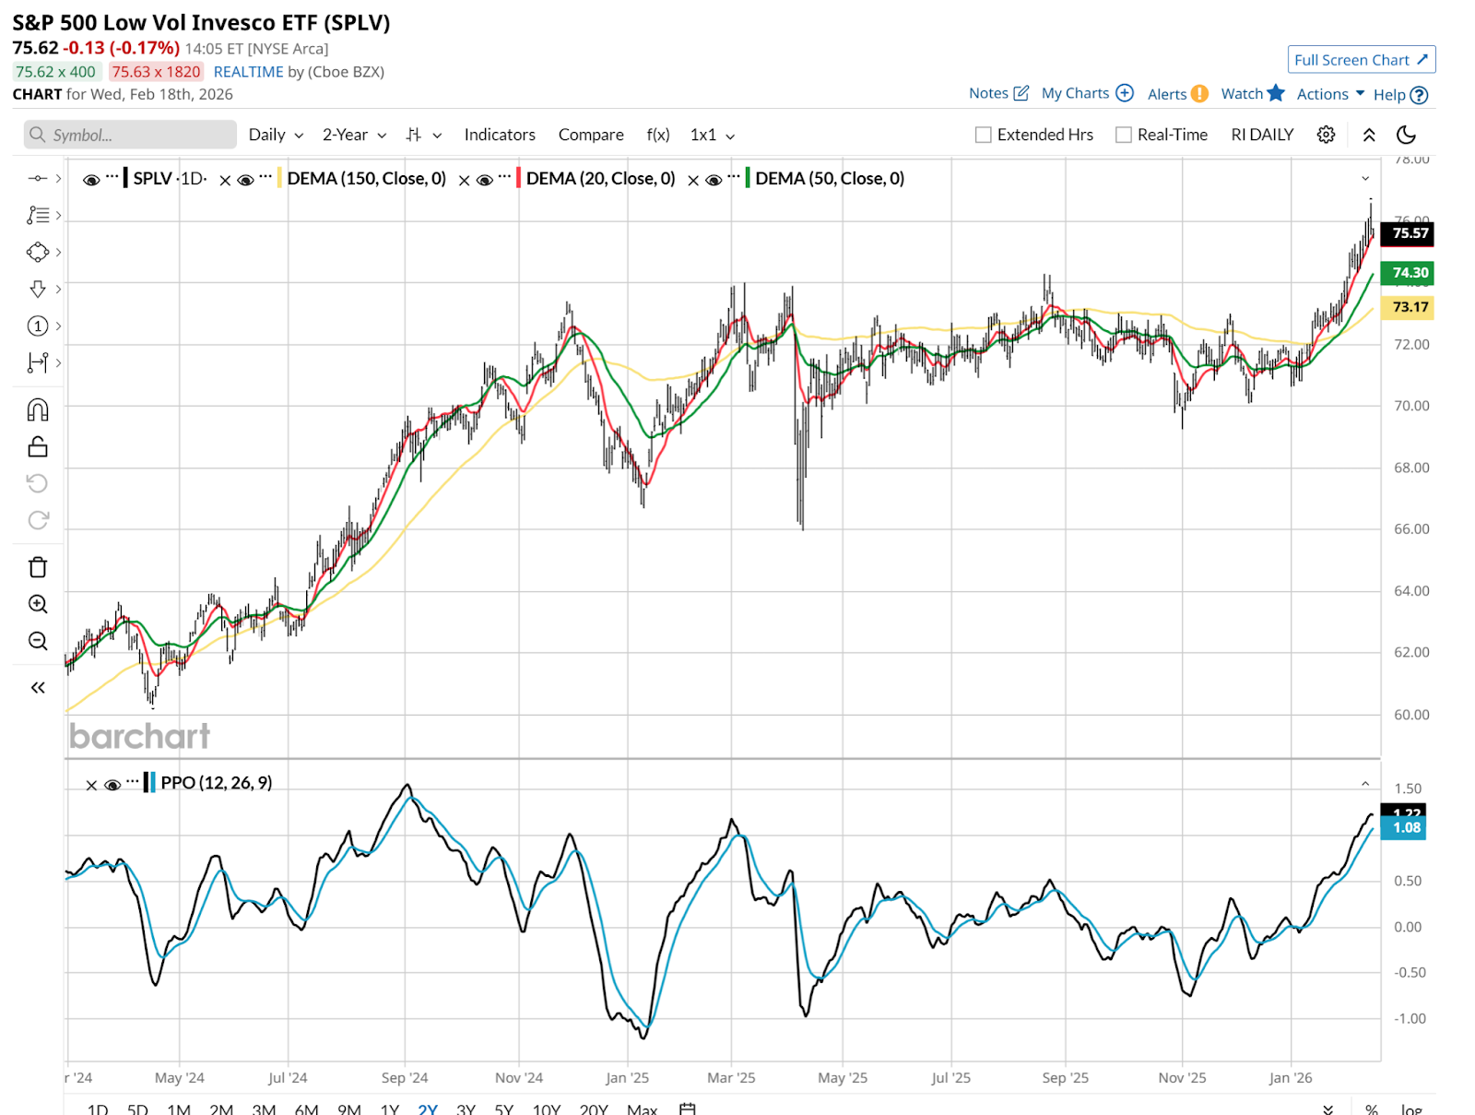
Task: Remove the DEMA (20, Close, 0) overlay
Action: [465, 181]
